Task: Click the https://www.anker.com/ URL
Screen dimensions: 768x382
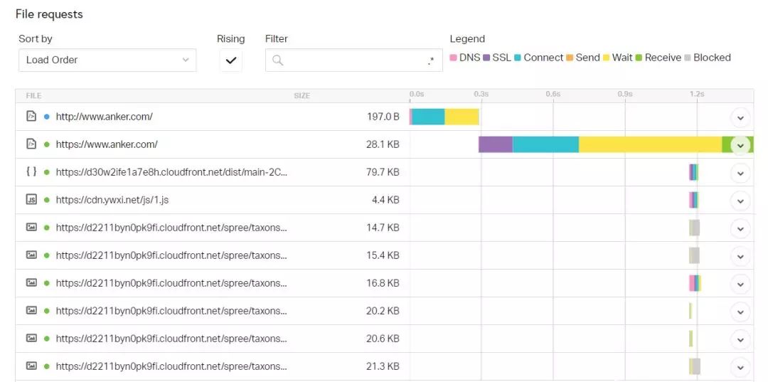Action: [x=107, y=144]
